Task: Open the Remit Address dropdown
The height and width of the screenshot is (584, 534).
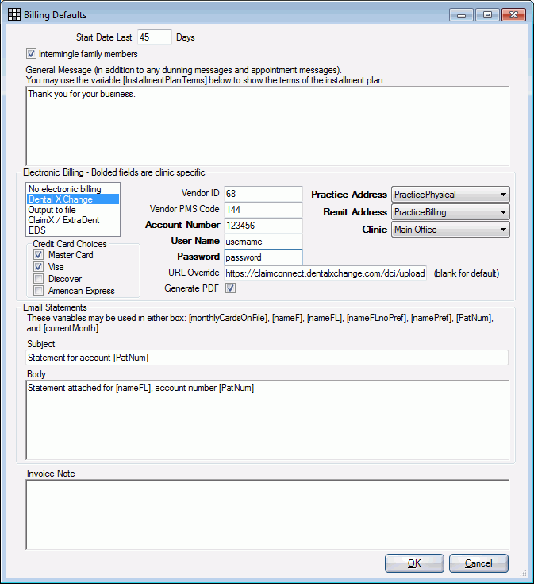Action: pos(451,212)
